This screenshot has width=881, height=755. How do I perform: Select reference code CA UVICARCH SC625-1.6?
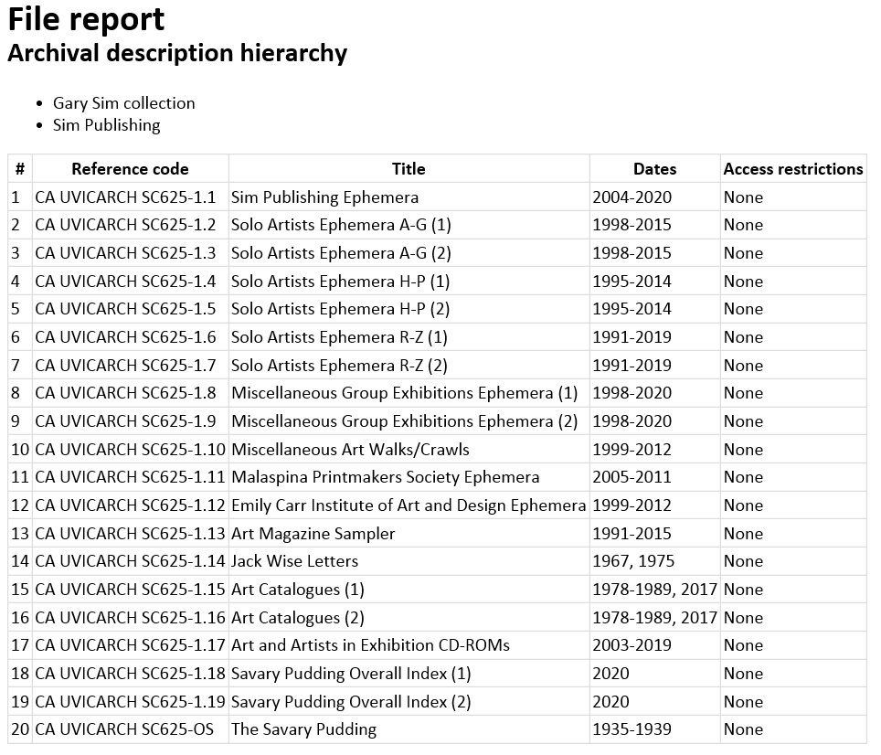pos(125,337)
